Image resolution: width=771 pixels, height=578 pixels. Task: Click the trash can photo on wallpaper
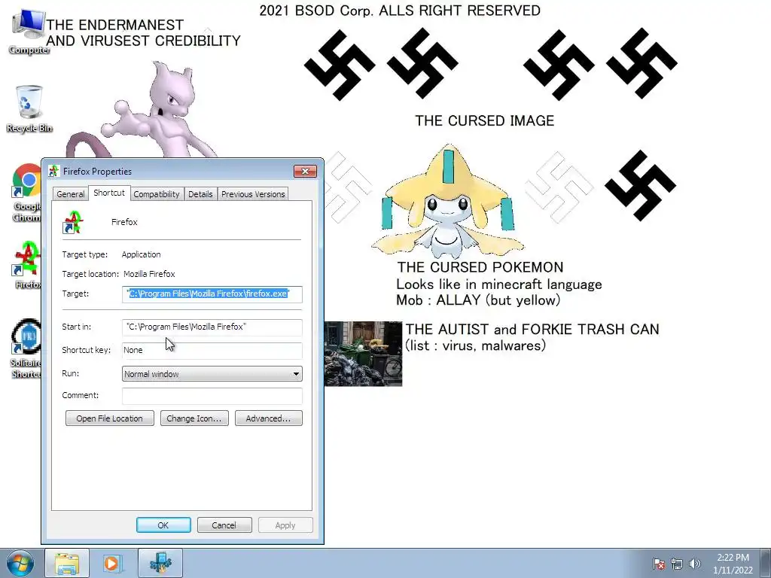coord(363,354)
